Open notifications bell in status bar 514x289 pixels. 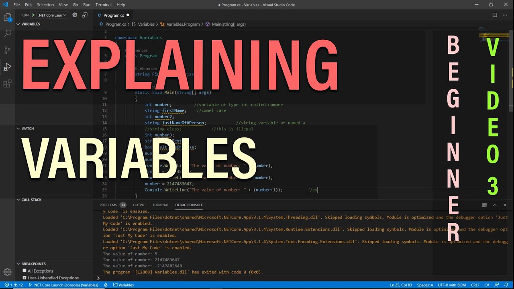click(x=507, y=285)
